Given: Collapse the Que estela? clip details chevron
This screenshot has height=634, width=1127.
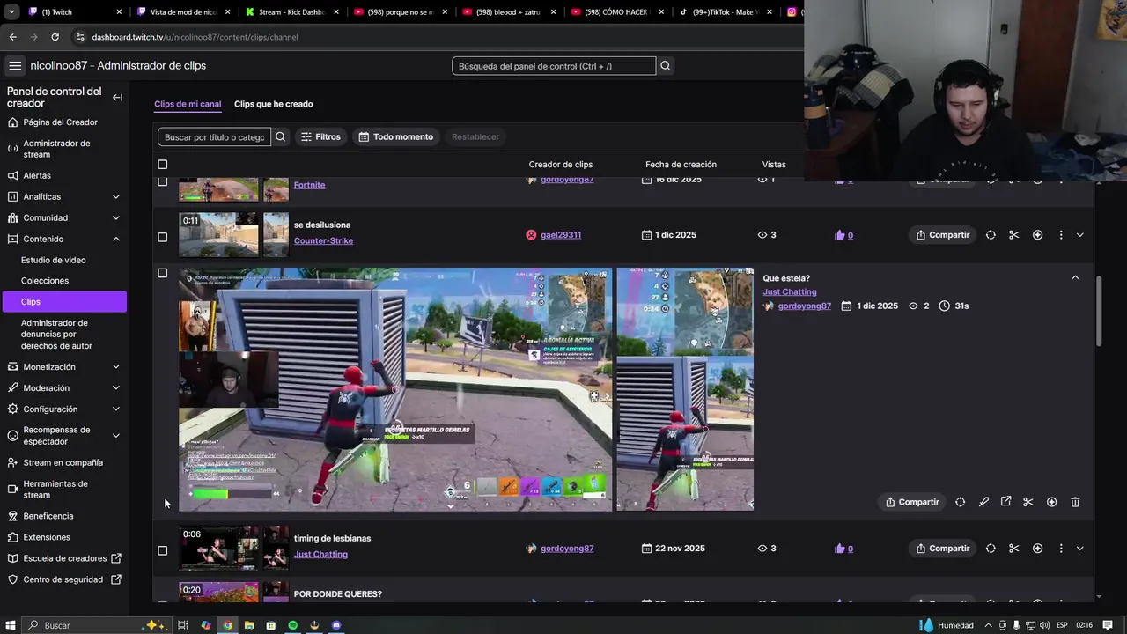Looking at the screenshot, I should [x=1075, y=277].
